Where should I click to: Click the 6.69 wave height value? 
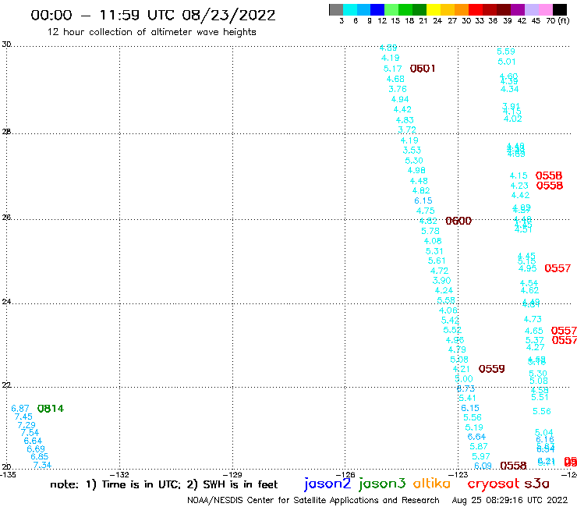(x=36, y=448)
